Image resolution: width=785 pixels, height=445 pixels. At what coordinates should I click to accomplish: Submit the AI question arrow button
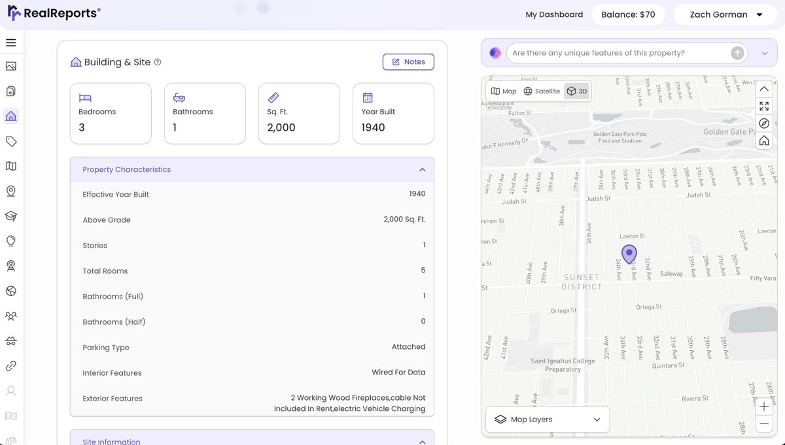(x=737, y=53)
